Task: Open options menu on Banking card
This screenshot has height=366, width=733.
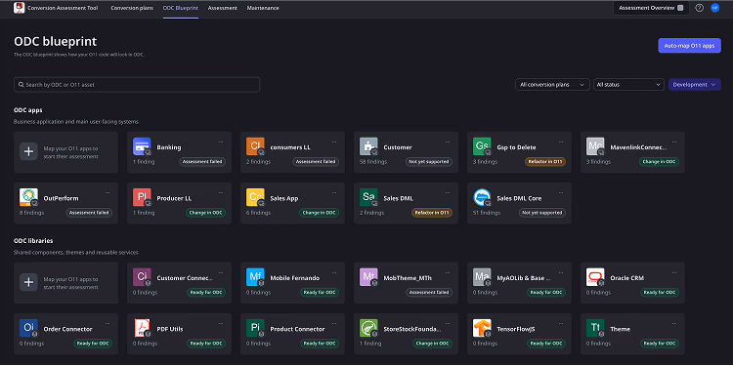Action: (x=221, y=142)
